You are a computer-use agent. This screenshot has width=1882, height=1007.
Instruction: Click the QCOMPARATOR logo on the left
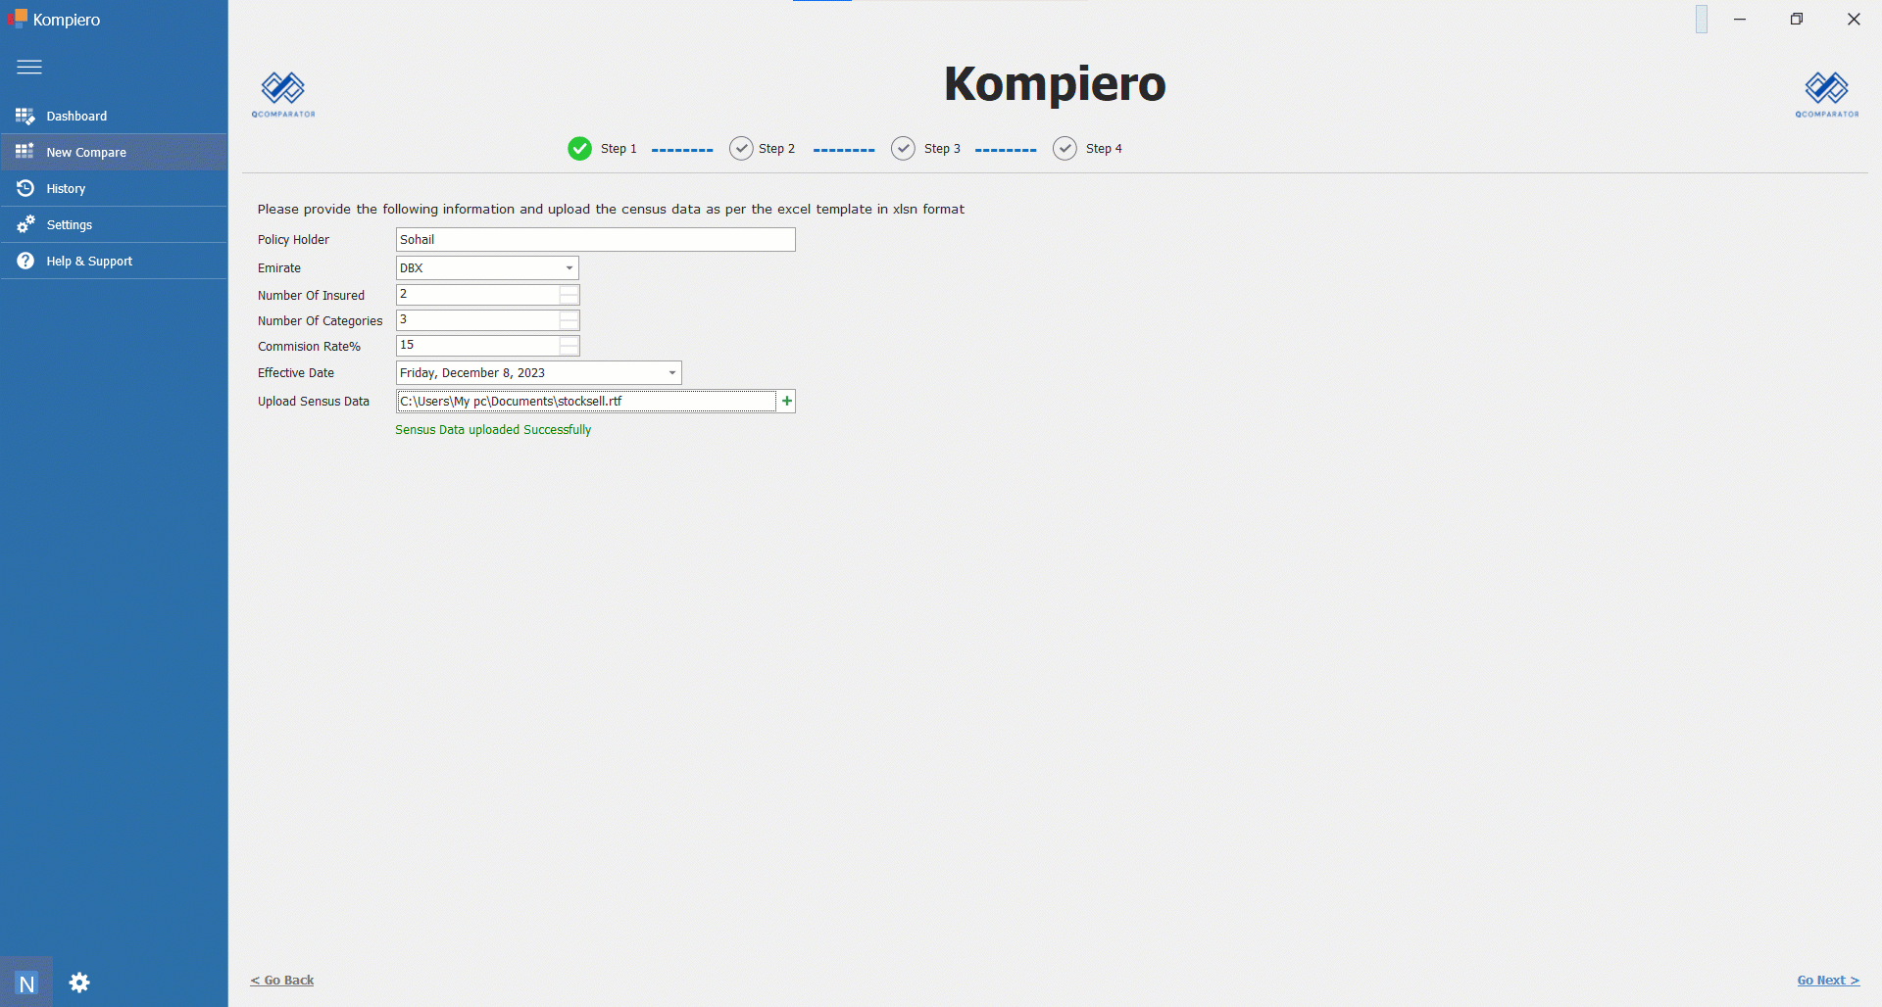(283, 93)
